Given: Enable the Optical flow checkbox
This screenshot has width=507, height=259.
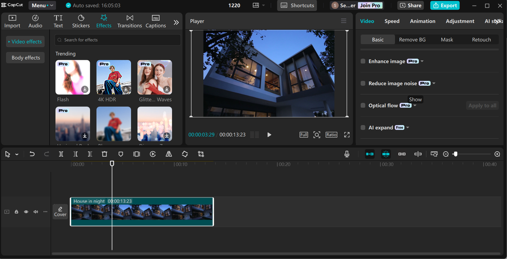Looking at the screenshot, I should 363,106.
